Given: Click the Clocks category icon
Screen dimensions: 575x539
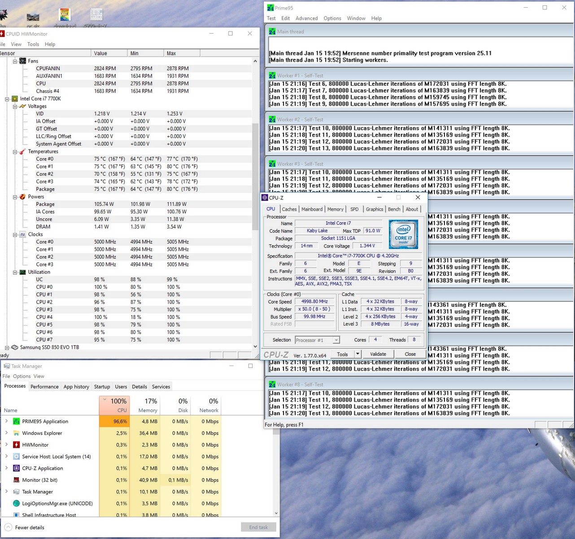Looking at the screenshot, I should click(x=22, y=234).
